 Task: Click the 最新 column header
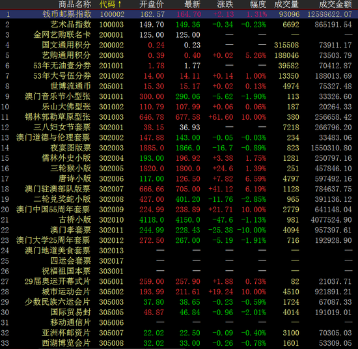pos(192,4)
